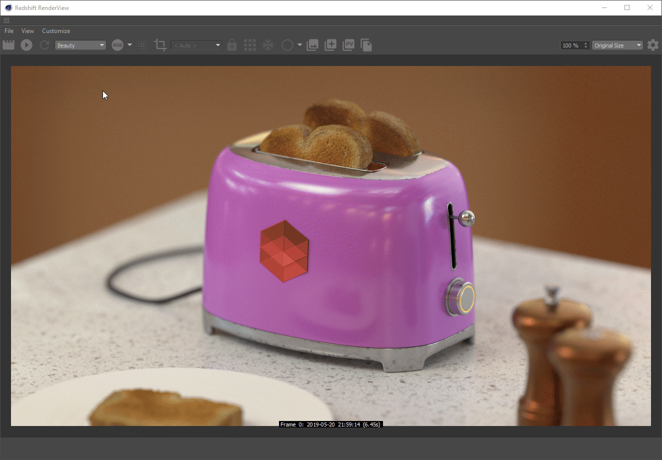Toggle the lock camera icon
The image size is (662, 460).
[232, 45]
